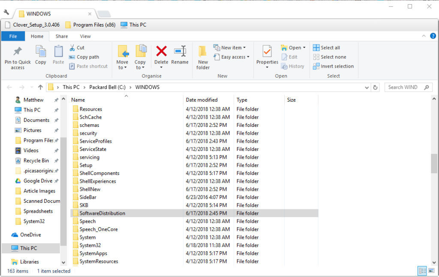Click Copy path in ribbon
Image resolution: width=439 pixels, height=277 pixels.
click(x=84, y=57)
